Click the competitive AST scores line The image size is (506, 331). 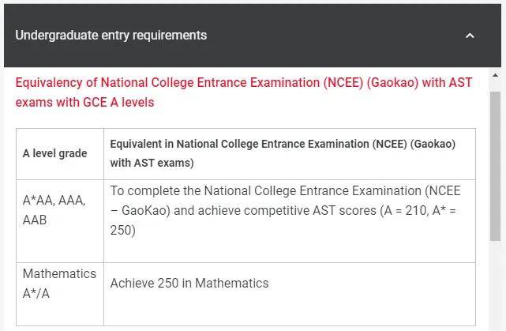(283, 211)
